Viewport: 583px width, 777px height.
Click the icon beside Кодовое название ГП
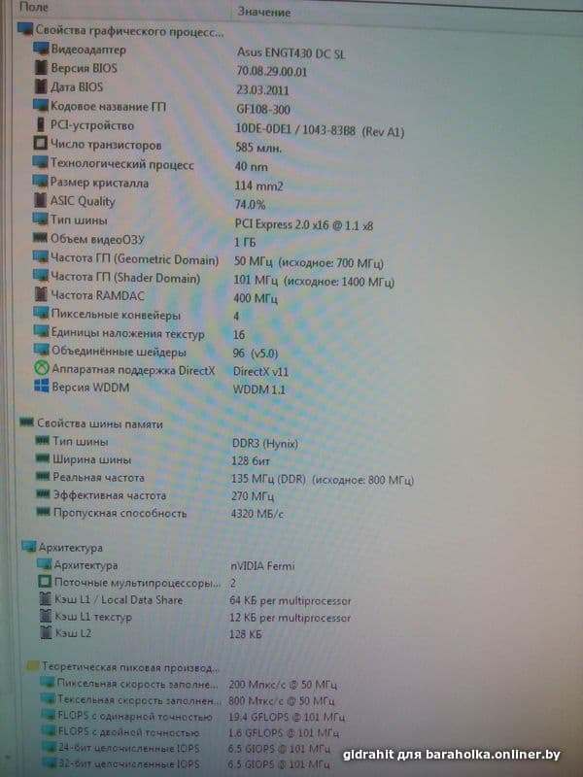pos(41,105)
